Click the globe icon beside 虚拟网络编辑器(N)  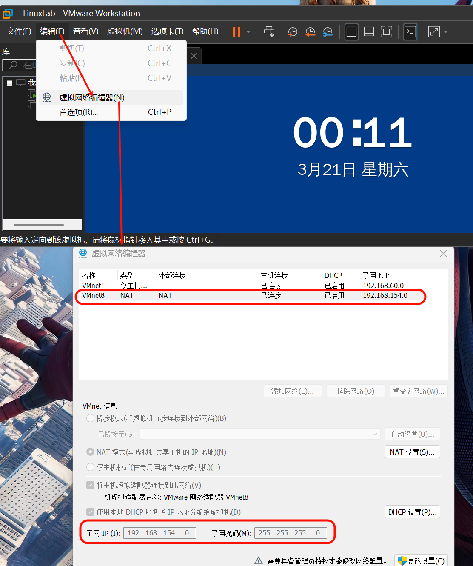point(47,97)
